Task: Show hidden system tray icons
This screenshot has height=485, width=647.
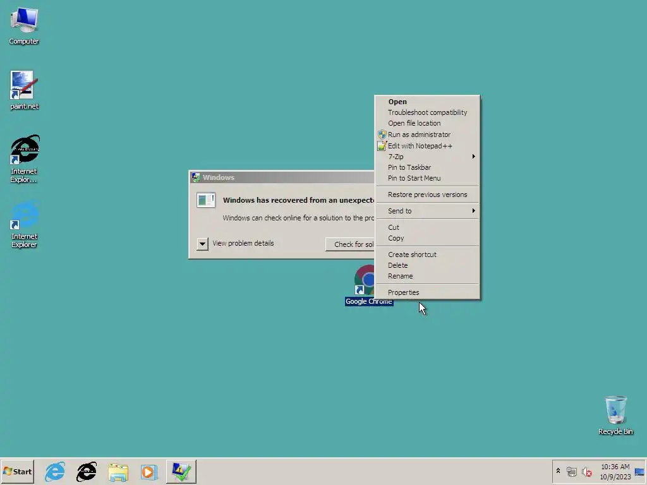Action: pyautogui.click(x=558, y=471)
